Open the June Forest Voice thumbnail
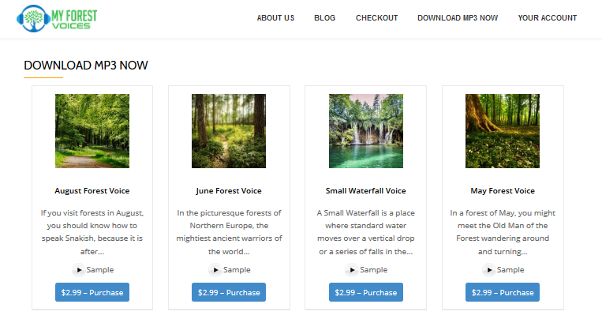The image size is (602, 319). (229, 131)
